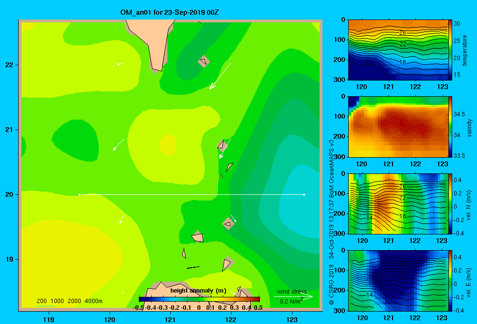The height and width of the screenshot is (324, 477).
Task: Click the -0.5 tick on height anomaly colorbar
Action: coord(139,308)
